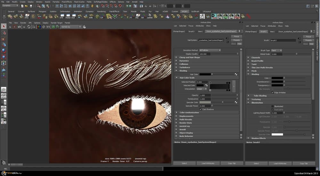Open the Fluid Effects menu
This screenshot has height=176, width=320.
[x=67, y=2]
